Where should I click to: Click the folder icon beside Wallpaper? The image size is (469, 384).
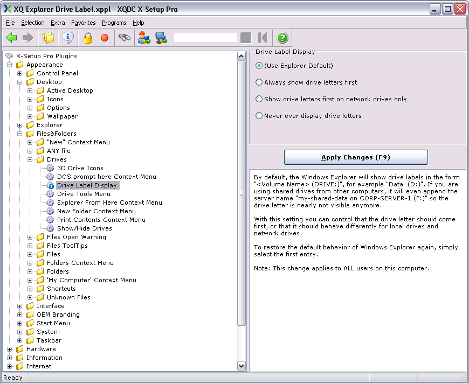click(x=40, y=116)
